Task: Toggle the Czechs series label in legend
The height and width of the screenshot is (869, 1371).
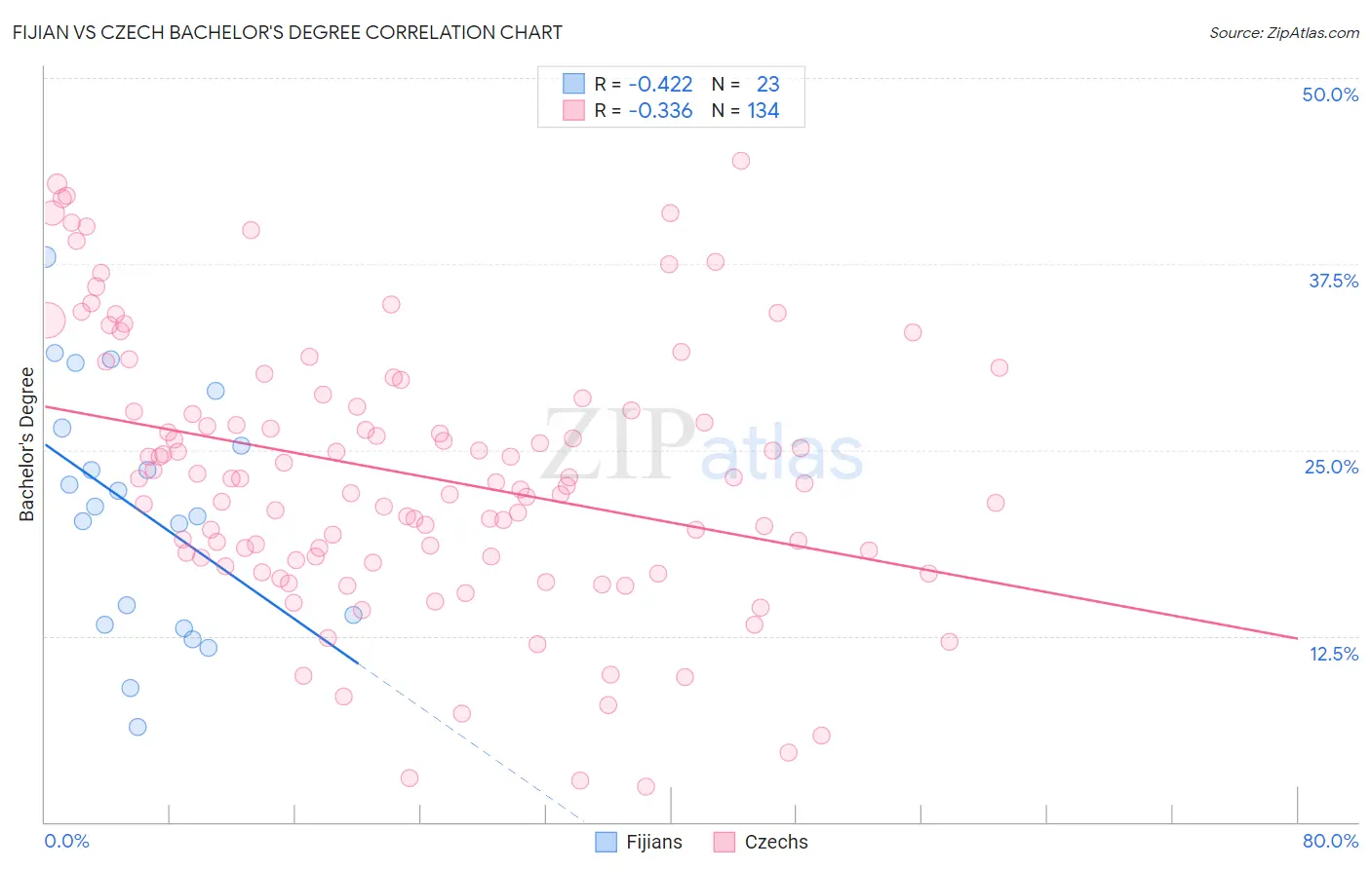Action: 776,842
